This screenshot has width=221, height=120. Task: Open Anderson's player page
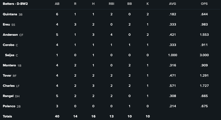(10, 35)
